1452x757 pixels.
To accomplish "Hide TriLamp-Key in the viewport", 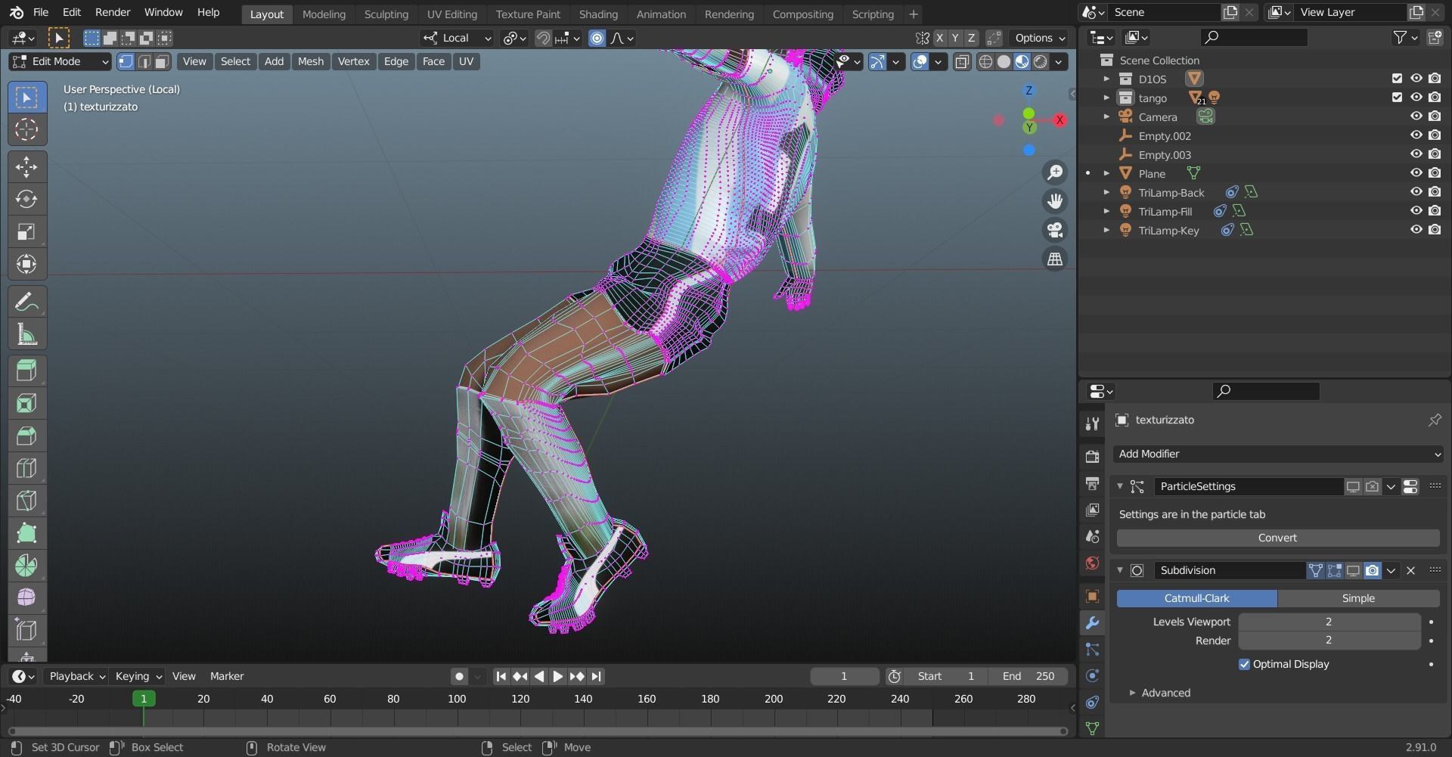I will (x=1416, y=230).
